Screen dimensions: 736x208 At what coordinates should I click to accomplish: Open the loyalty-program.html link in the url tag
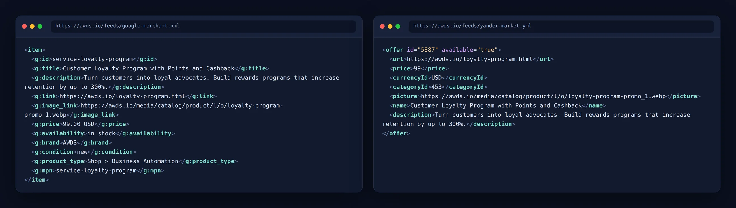coord(470,59)
